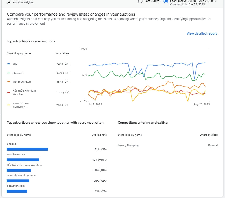Click the Aug 26, 2025 axis label
Image resolution: width=225 pixels, height=198 pixels.
pyautogui.click(x=202, y=104)
